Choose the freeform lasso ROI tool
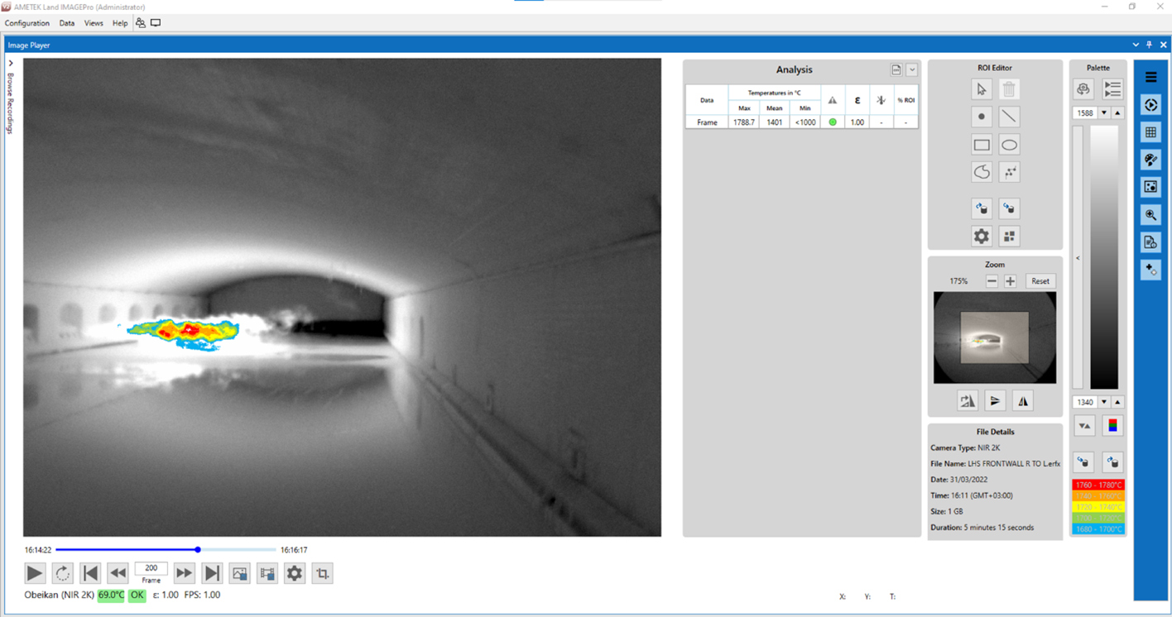Viewport: 1172px width, 617px height. pyautogui.click(x=982, y=172)
